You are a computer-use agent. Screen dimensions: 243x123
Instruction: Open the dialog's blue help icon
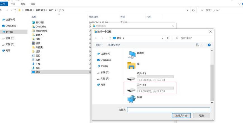click(x=209, y=45)
